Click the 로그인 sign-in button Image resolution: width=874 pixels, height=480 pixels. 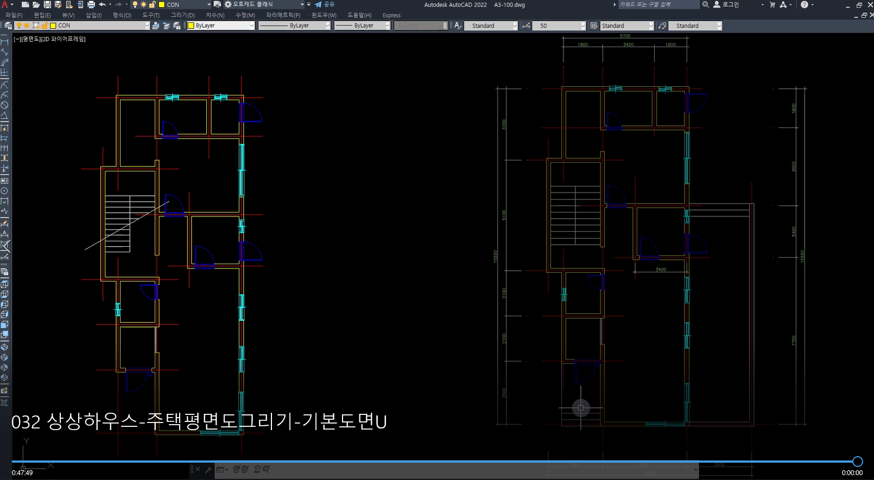[x=730, y=4]
